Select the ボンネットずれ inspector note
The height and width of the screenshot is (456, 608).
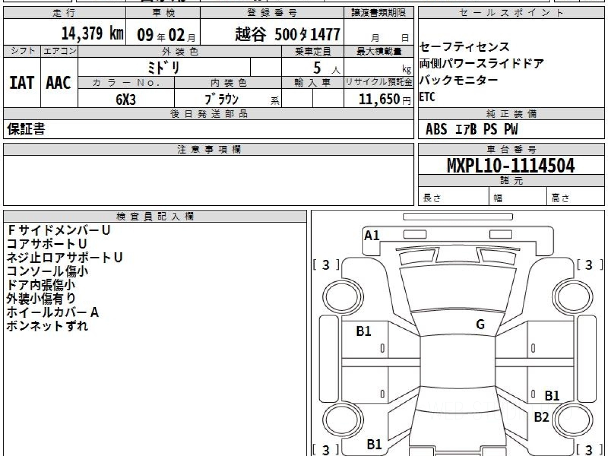(47, 326)
